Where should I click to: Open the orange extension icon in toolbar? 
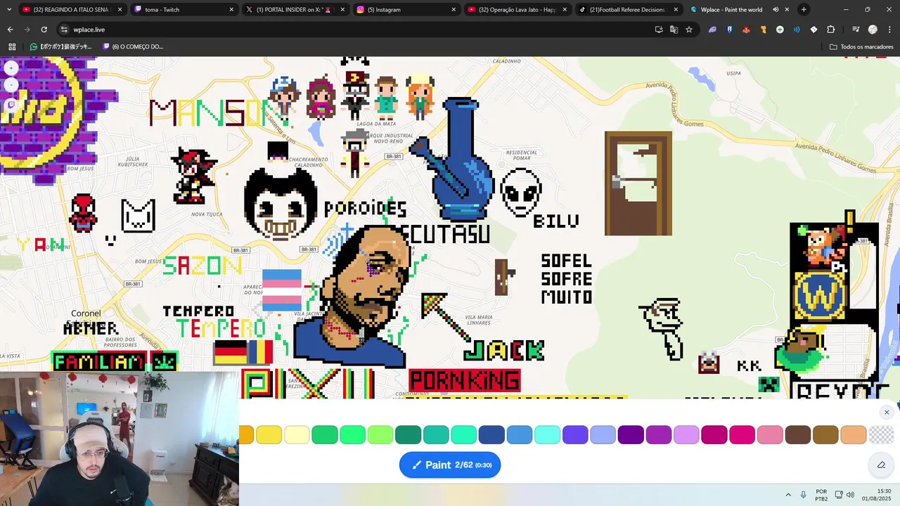(x=763, y=30)
